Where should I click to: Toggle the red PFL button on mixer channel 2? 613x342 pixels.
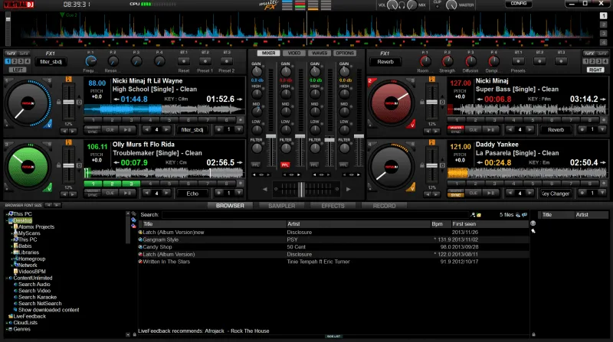click(x=285, y=165)
